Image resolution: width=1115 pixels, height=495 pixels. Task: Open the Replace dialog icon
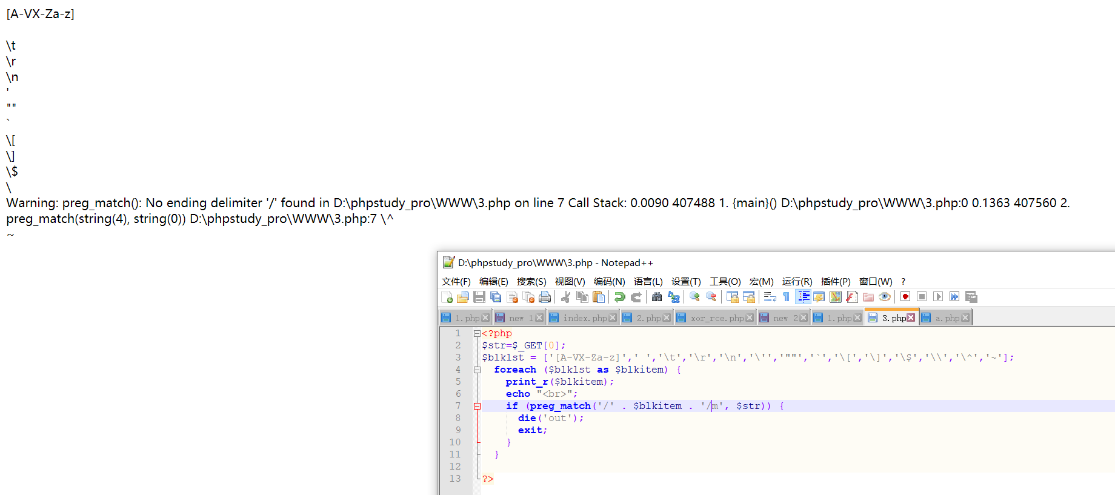click(673, 297)
